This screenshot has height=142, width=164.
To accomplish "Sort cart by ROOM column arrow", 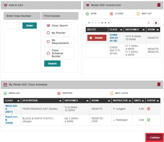I will (x=158, y=30).
